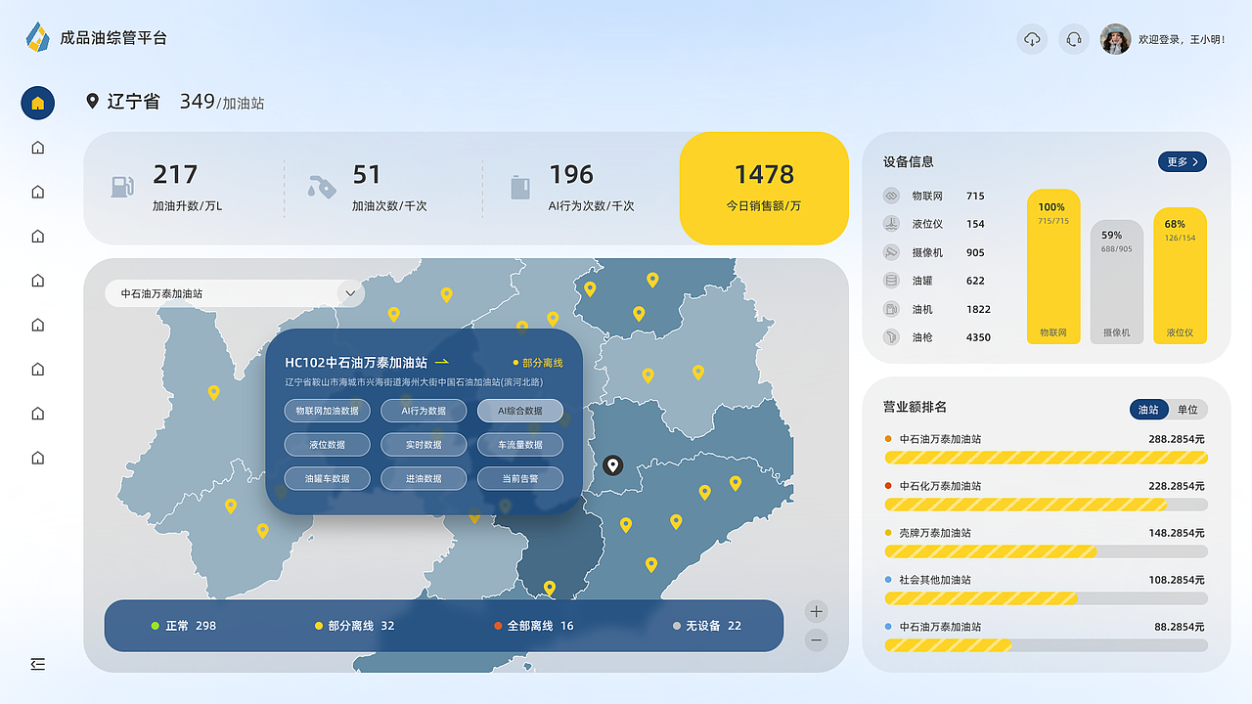The width and height of the screenshot is (1252, 704).
Task: Click progress bar under 中石化万泰加油站
Action: (x=1046, y=505)
